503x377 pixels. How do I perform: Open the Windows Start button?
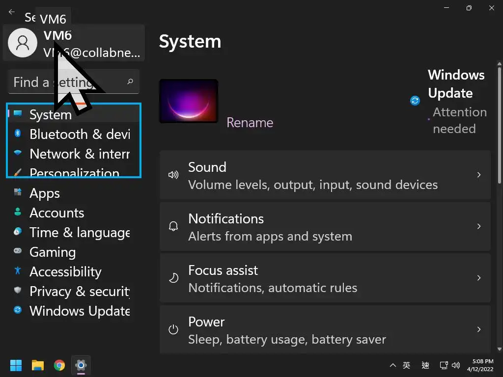tap(16, 365)
